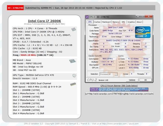Viewport: 163px width, 126px height.
Task: Minimize the CPU-Z window
Action: coord(138,16)
